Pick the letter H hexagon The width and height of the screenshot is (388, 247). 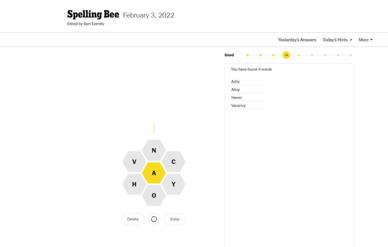pyautogui.click(x=134, y=184)
